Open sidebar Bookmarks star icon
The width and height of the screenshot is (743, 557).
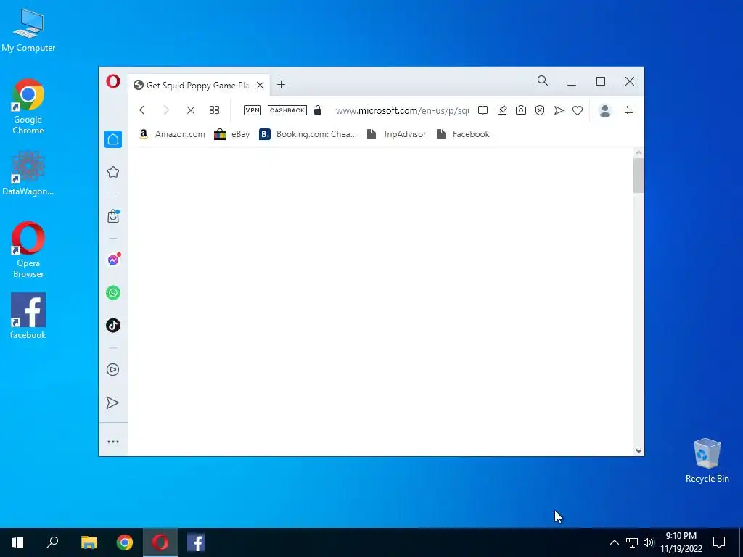113,172
